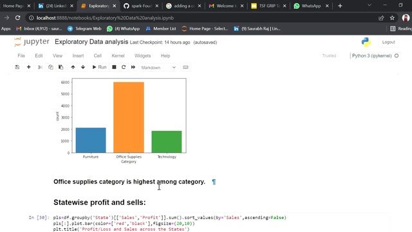Click the blue Furniture bar

pyautogui.click(x=91, y=140)
